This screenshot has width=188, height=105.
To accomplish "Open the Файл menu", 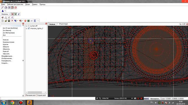I will pyautogui.click(x=3, y=4).
